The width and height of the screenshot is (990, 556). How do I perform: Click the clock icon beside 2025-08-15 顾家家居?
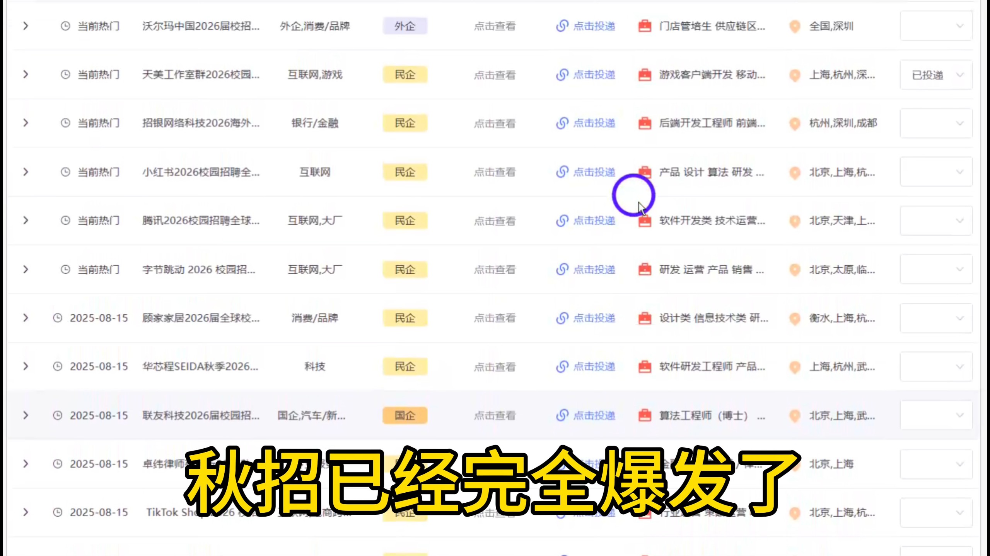tap(58, 318)
